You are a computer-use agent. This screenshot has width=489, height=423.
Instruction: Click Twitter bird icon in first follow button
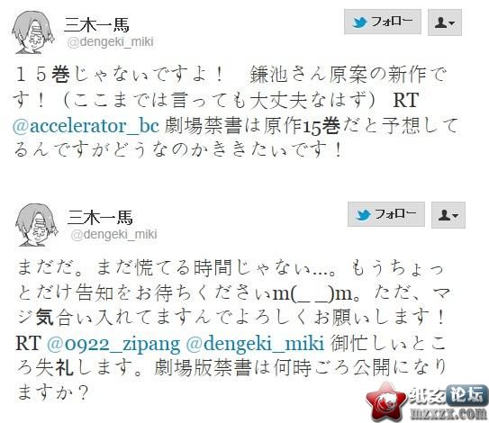(360, 22)
